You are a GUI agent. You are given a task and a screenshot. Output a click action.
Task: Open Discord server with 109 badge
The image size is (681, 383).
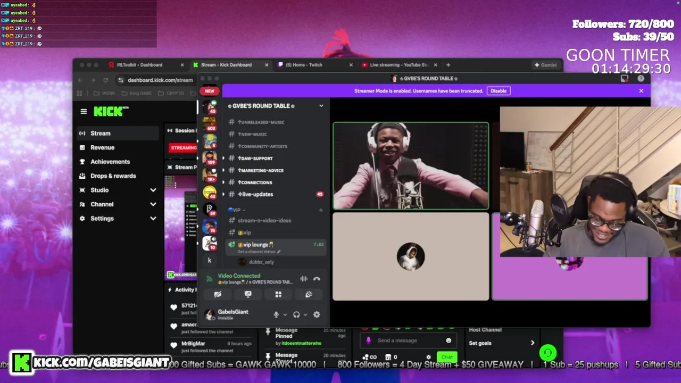[210, 158]
